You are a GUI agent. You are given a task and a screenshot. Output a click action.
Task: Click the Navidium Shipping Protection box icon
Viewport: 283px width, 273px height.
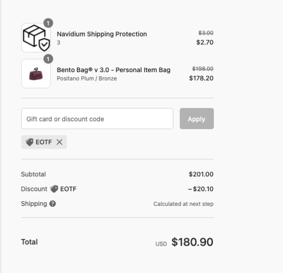tap(36, 38)
